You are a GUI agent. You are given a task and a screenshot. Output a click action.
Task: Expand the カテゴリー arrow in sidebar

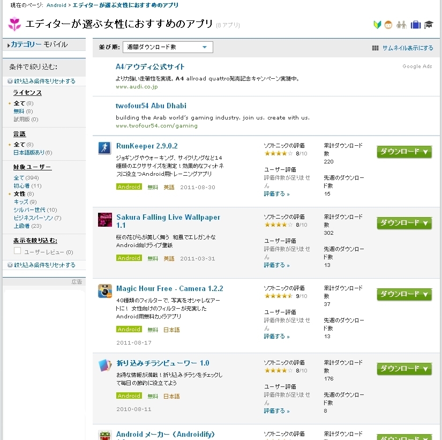(x=9, y=45)
